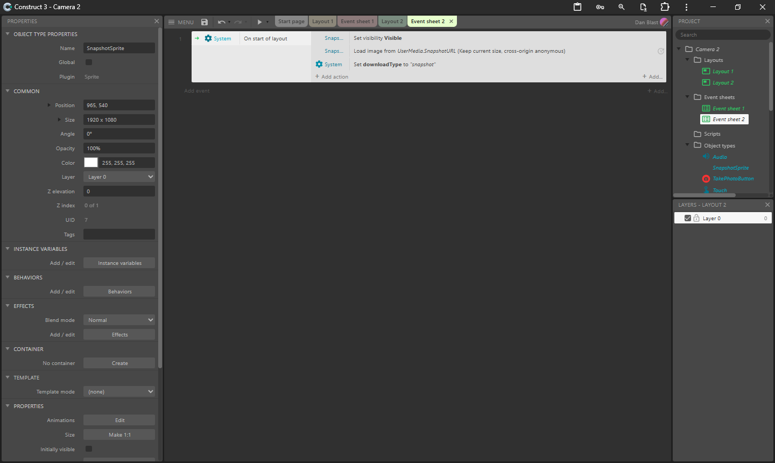
Task: Open the Layer dropdown showing Layer 0
Action: pos(119,177)
